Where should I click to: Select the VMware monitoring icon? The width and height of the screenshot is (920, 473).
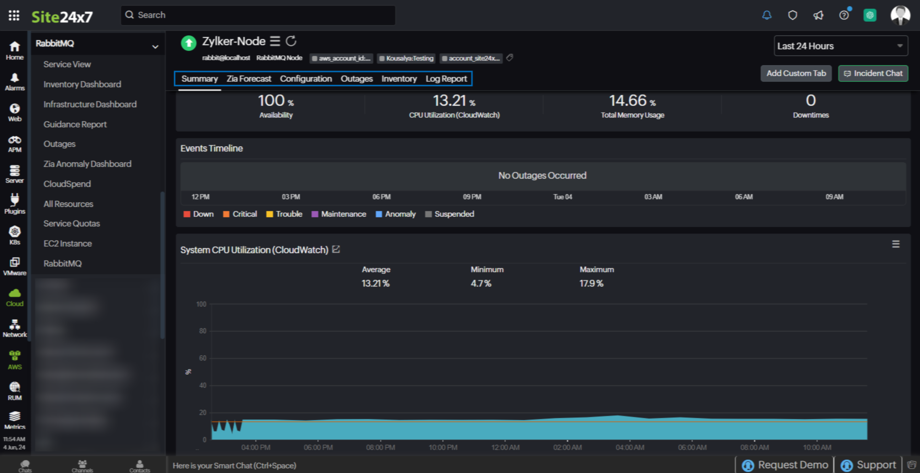pyautogui.click(x=14, y=265)
